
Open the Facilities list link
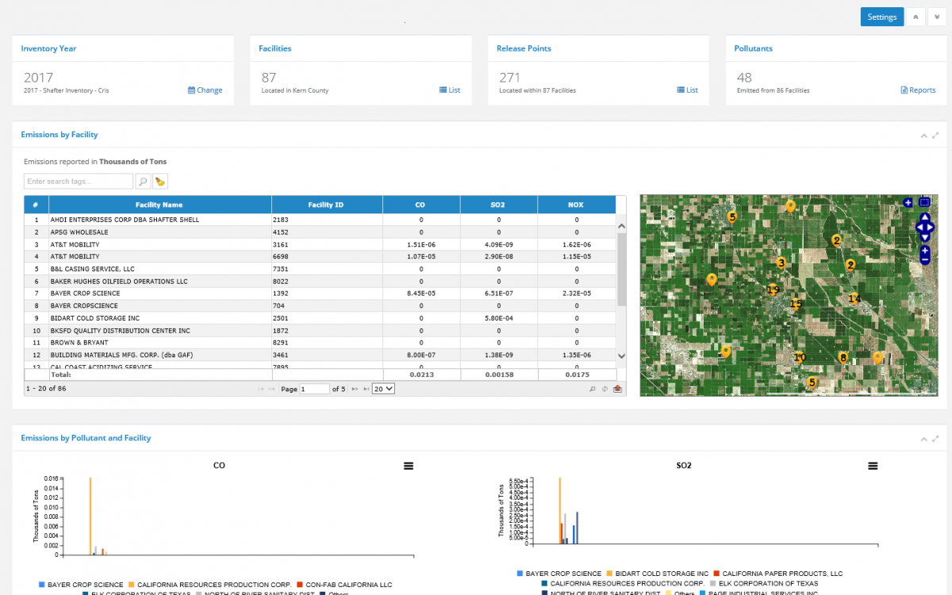coord(450,90)
